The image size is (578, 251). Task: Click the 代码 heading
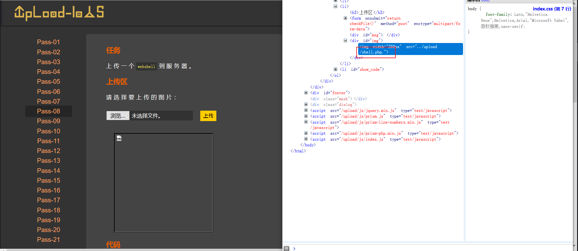click(113, 245)
